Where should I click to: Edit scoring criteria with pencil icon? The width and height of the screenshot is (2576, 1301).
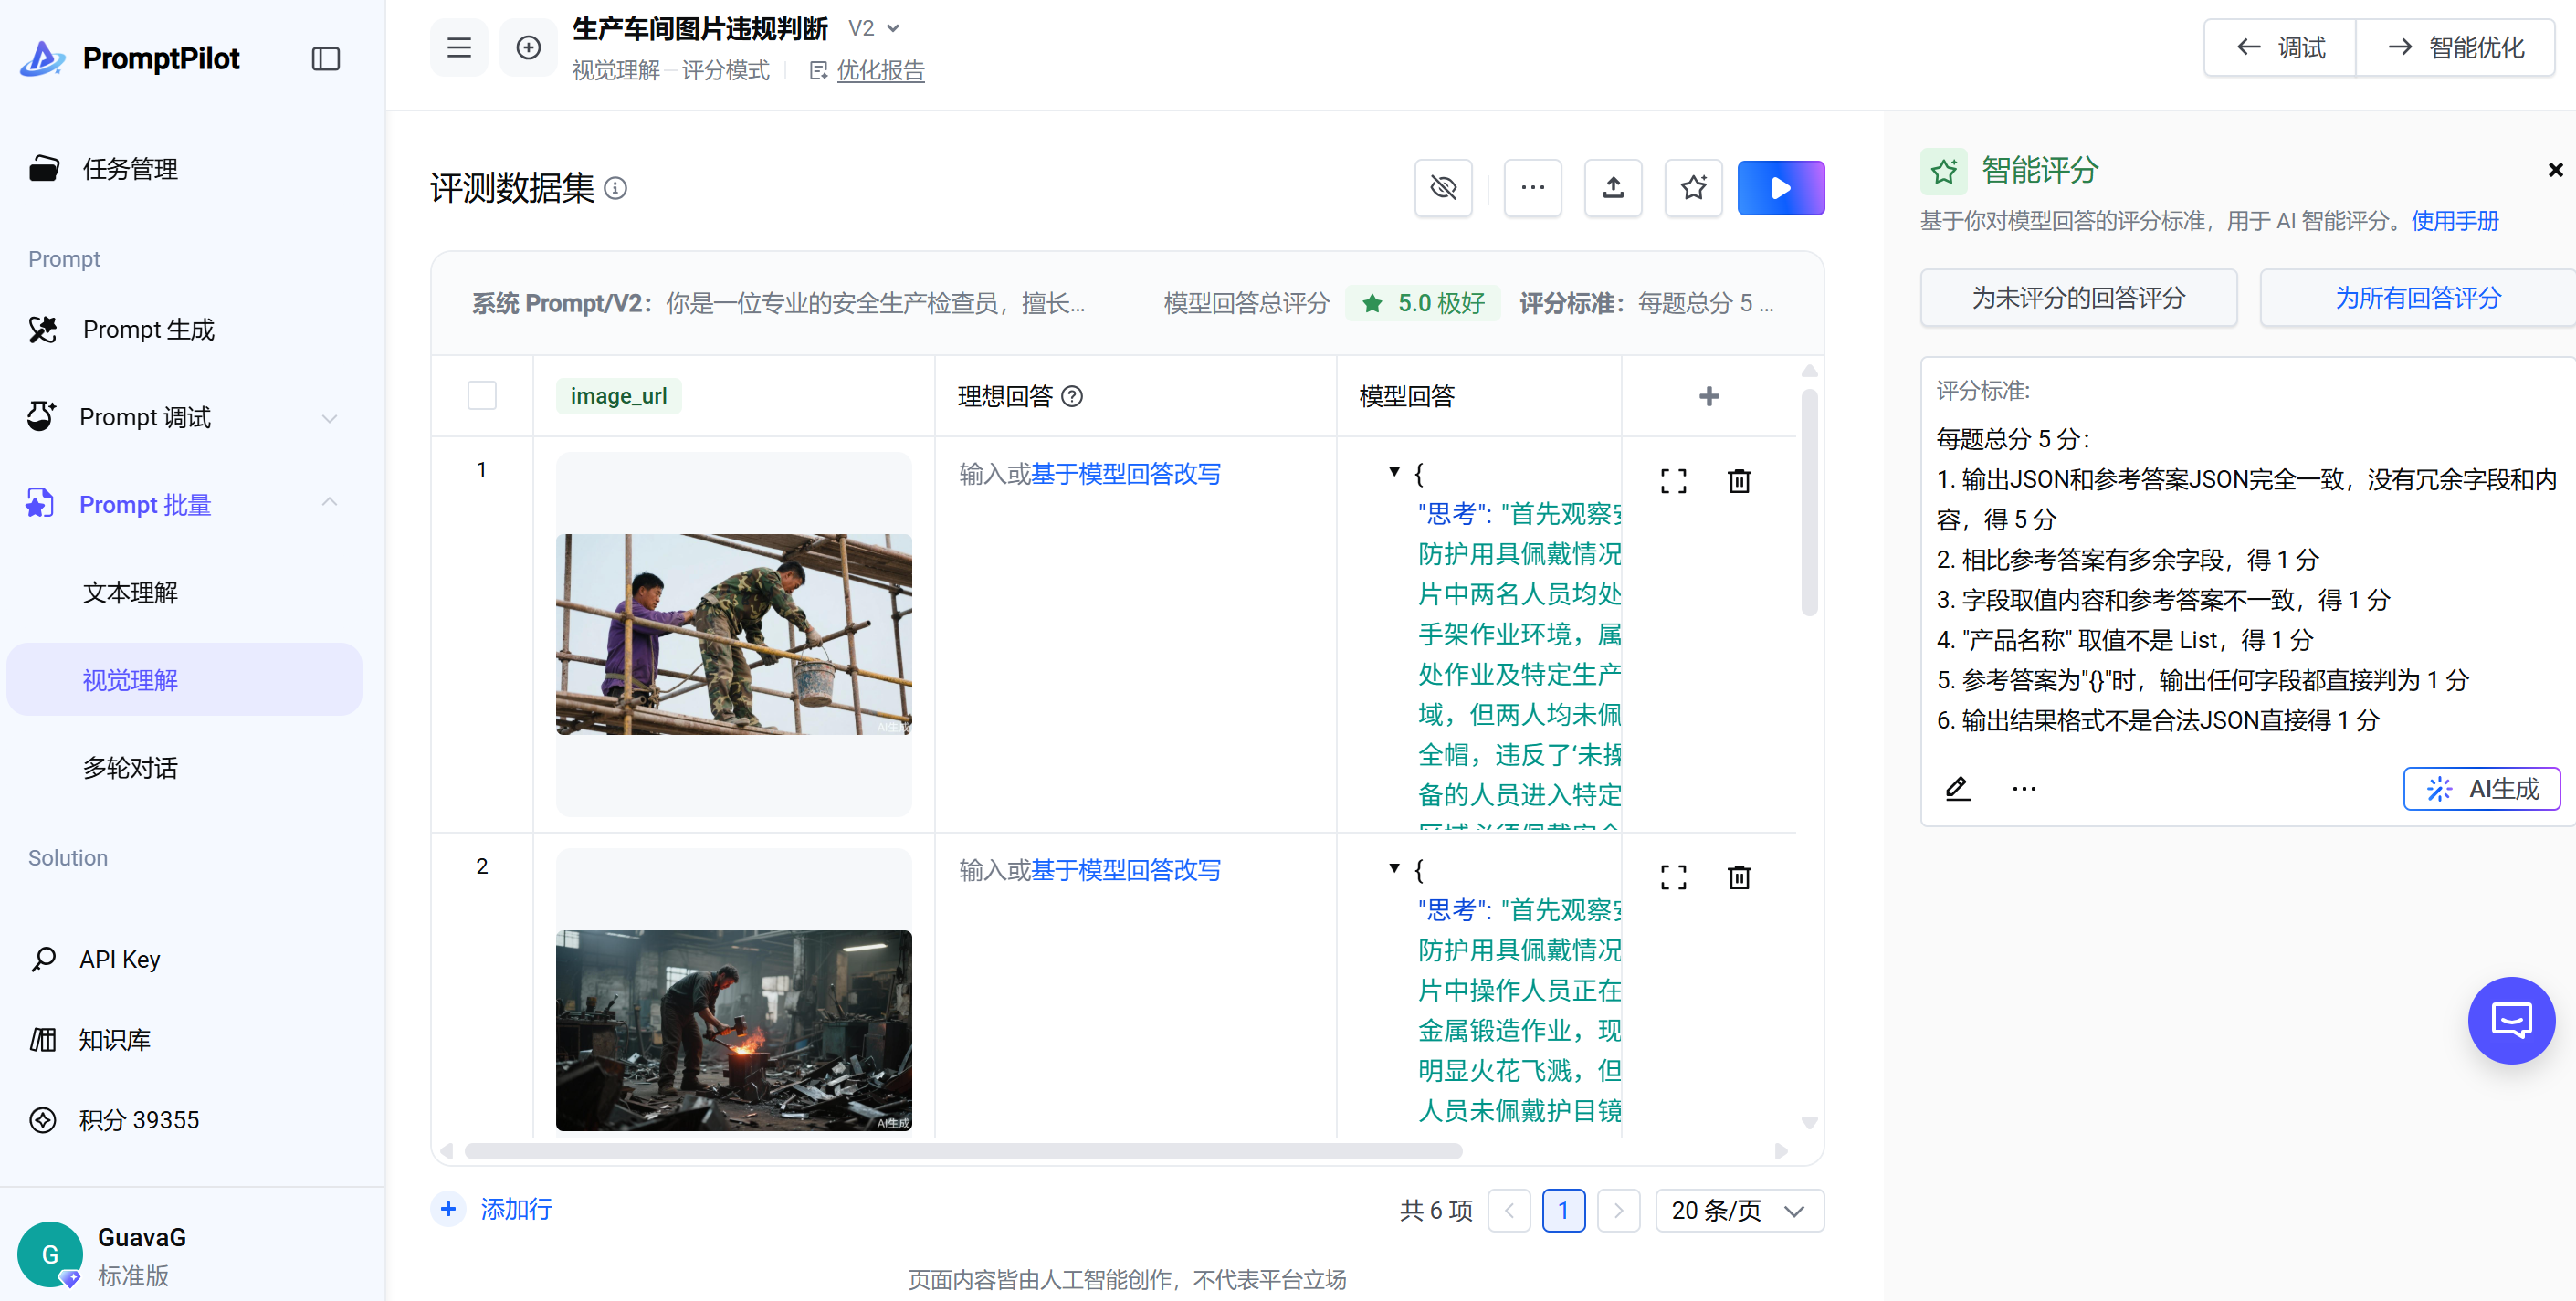click(1957, 789)
